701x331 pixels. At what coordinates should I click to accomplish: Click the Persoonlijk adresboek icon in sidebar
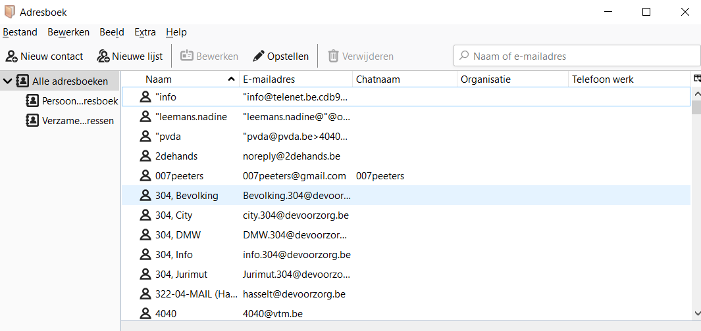coord(32,100)
